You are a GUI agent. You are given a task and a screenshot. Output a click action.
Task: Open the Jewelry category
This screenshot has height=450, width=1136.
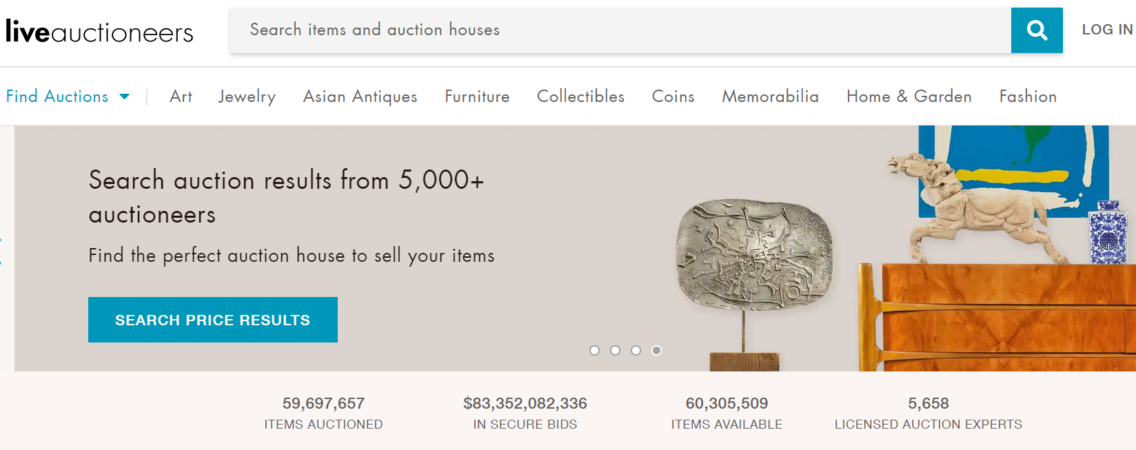(x=247, y=96)
